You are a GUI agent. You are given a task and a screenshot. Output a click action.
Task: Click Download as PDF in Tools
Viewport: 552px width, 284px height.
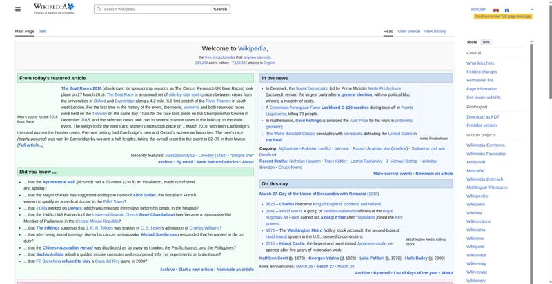(483, 117)
